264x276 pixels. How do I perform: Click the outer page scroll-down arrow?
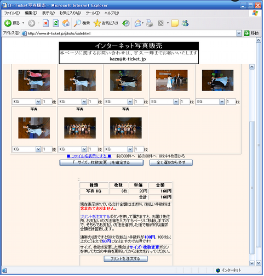click(x=259, y=263)
